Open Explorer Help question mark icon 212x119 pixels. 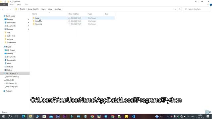(x=211, y=5)
